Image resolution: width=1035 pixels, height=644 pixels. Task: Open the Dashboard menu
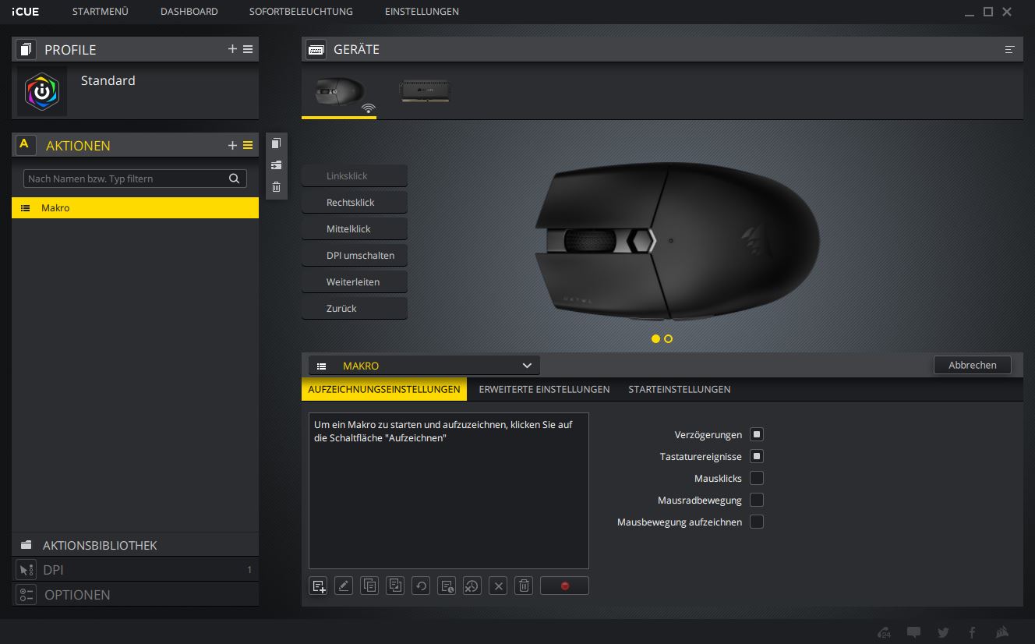[189, 12]
